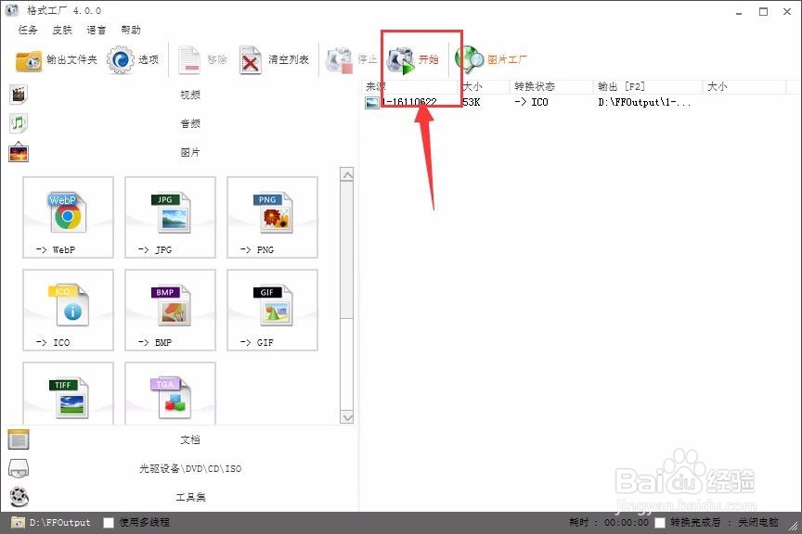Screen dimensions: 802x534
Task: Open the TGA converter
Action: tap(170, 392)
